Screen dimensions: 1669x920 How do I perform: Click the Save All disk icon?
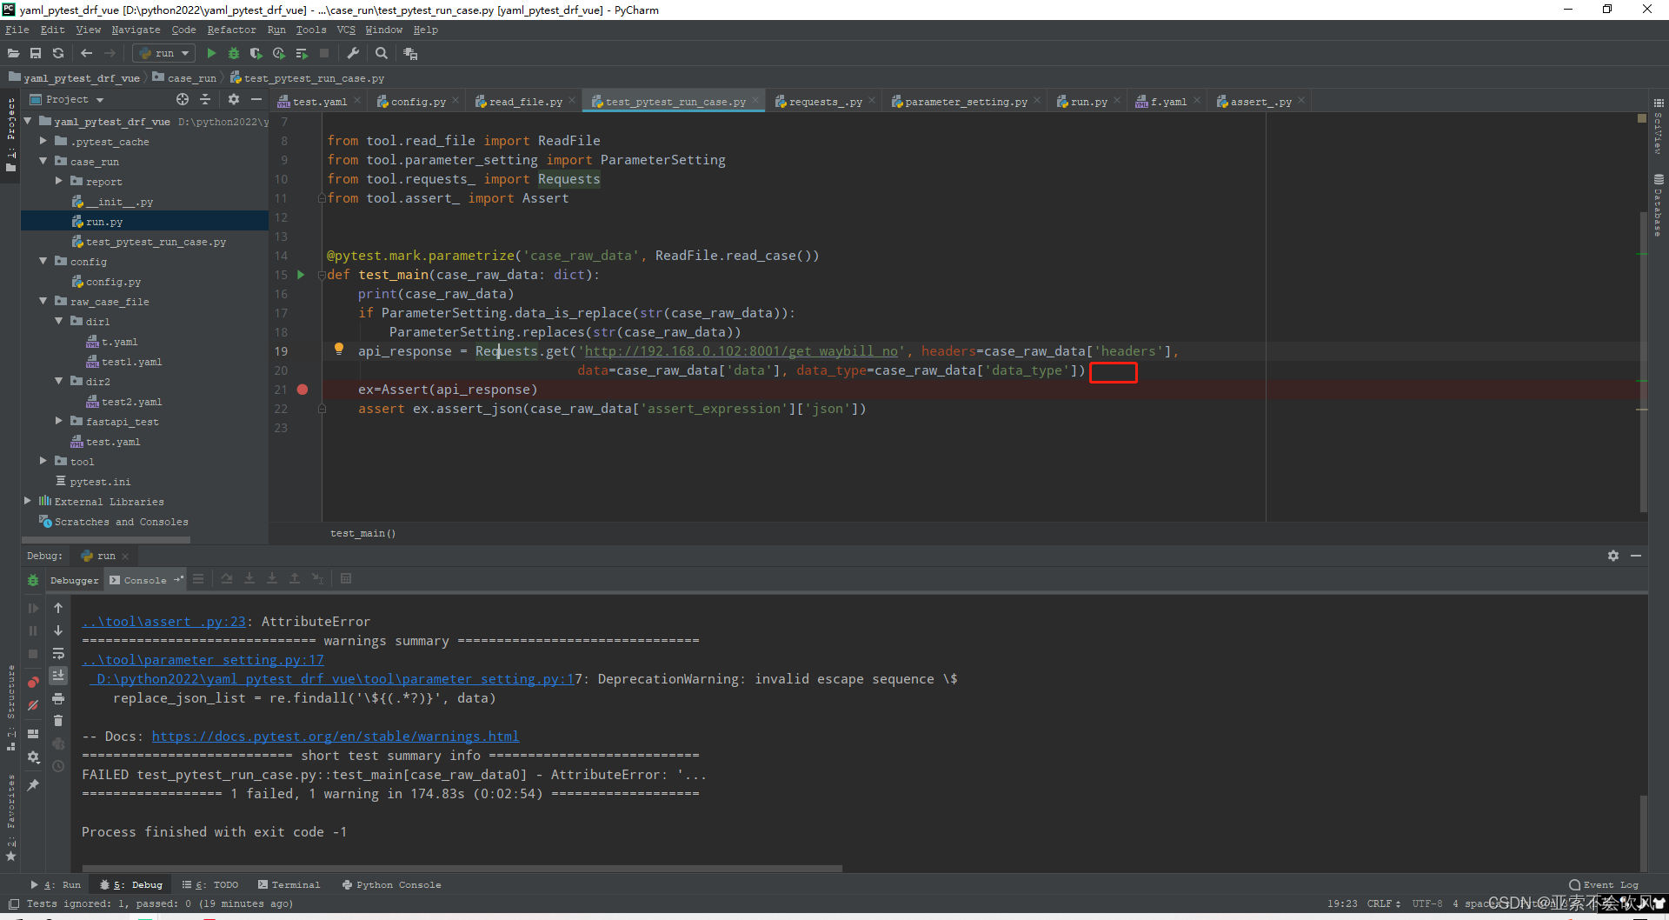36,53
